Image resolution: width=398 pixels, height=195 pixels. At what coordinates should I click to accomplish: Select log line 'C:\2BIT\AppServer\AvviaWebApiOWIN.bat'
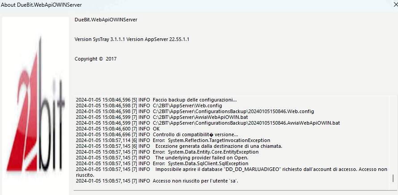(x=162, y=117)
